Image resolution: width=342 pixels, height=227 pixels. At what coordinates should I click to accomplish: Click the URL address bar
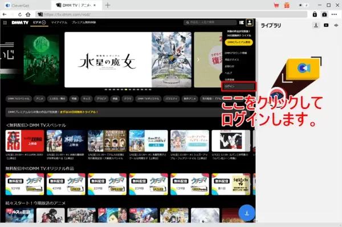pyautogui.click(x=171, y=15)
